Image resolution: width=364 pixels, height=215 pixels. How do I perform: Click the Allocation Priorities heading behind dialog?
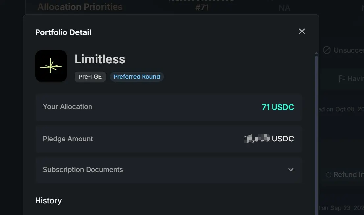tap(80, 7)
